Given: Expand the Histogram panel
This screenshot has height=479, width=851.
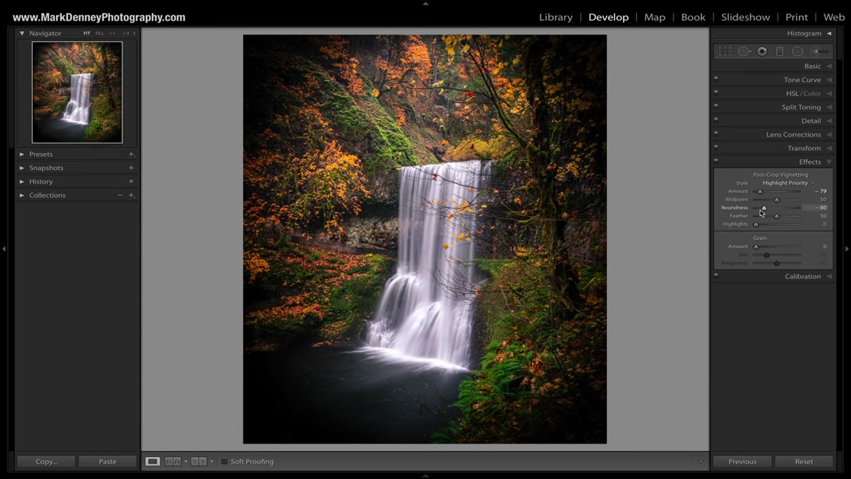Looking at the screenshot, I should click(x=829, y=33).
